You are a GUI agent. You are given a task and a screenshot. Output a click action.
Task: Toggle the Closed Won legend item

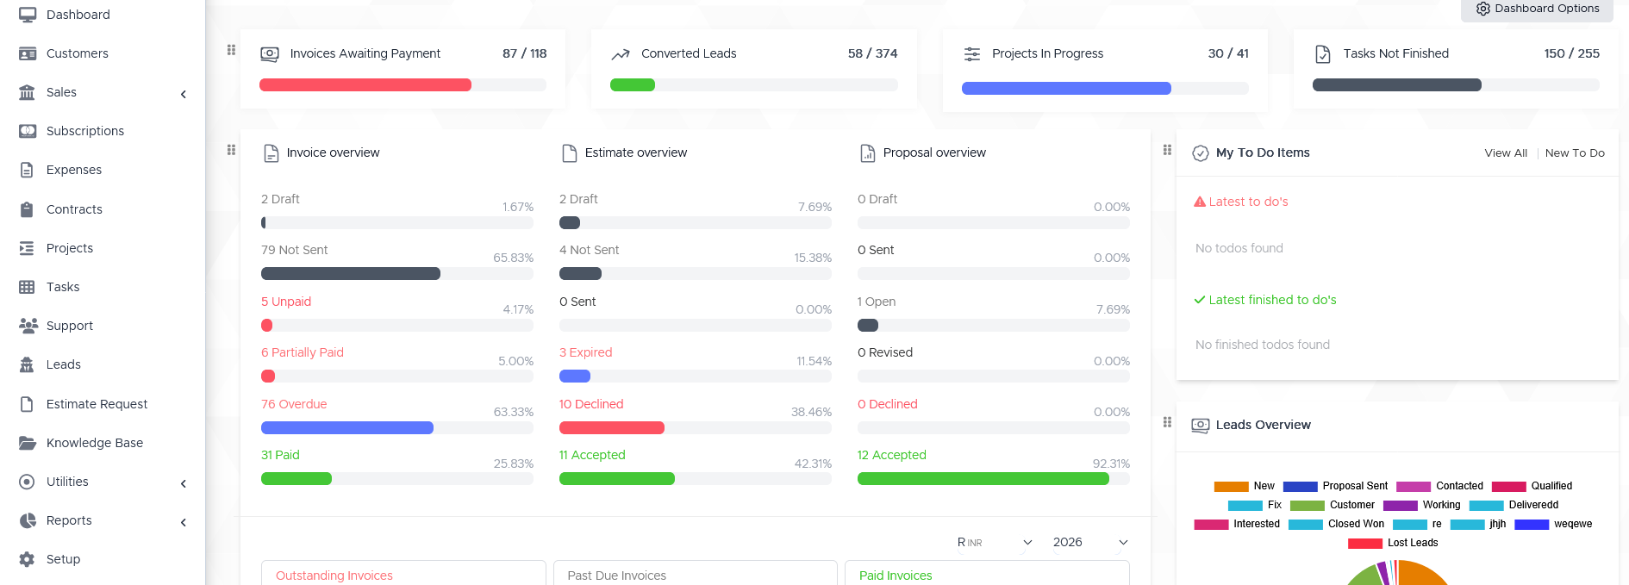tap(1336, 524)
